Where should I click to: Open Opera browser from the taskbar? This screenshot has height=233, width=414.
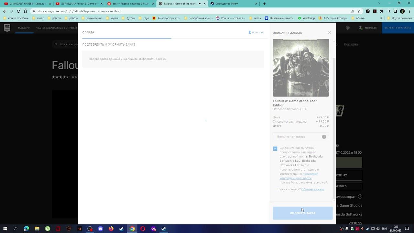coord(143,229)
